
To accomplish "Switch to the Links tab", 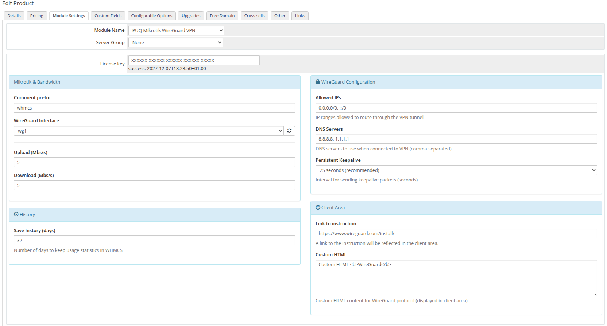I will [300, 16].
